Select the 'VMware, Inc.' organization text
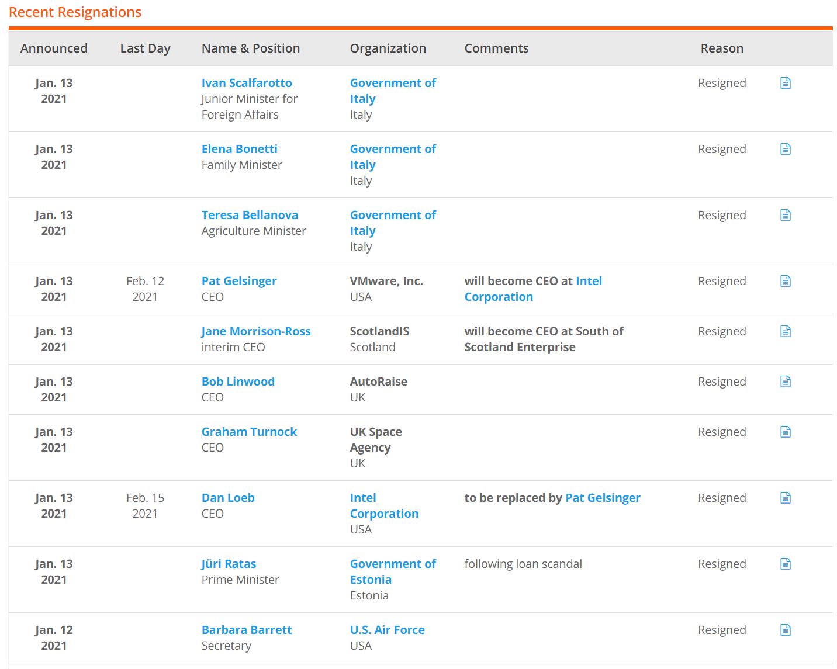The image size is (837, 669). coord(386,281)
